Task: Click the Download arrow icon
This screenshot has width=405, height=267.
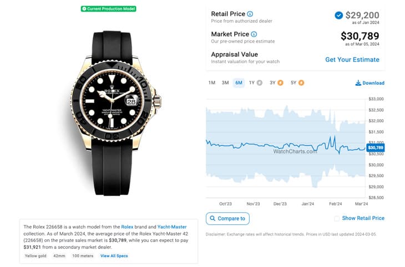Action: tap(358, 83)
